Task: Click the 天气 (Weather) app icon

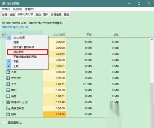Action: click(x=8, y=84)
